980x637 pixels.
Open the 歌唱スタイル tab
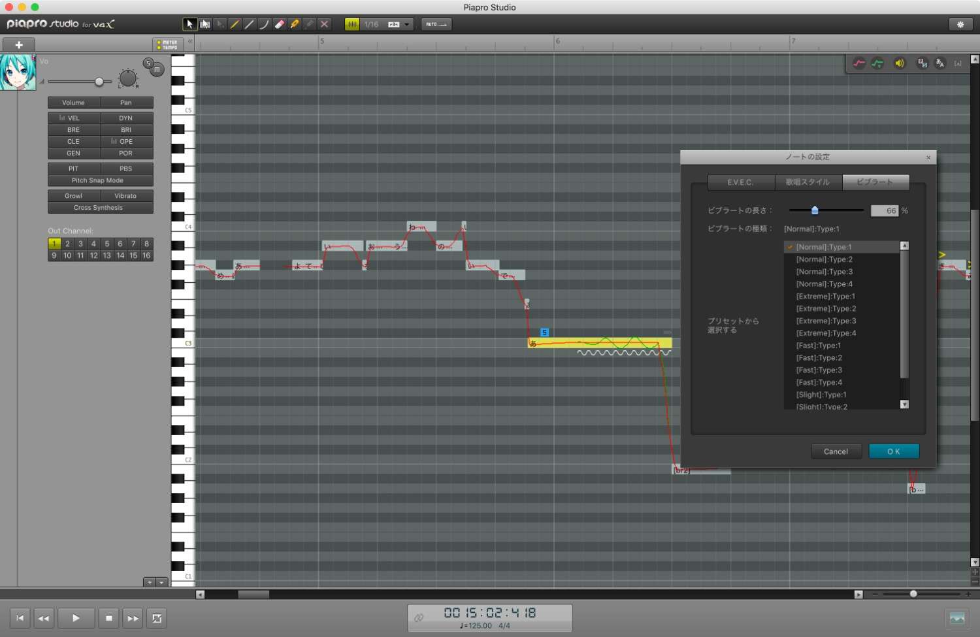[808, 182]
